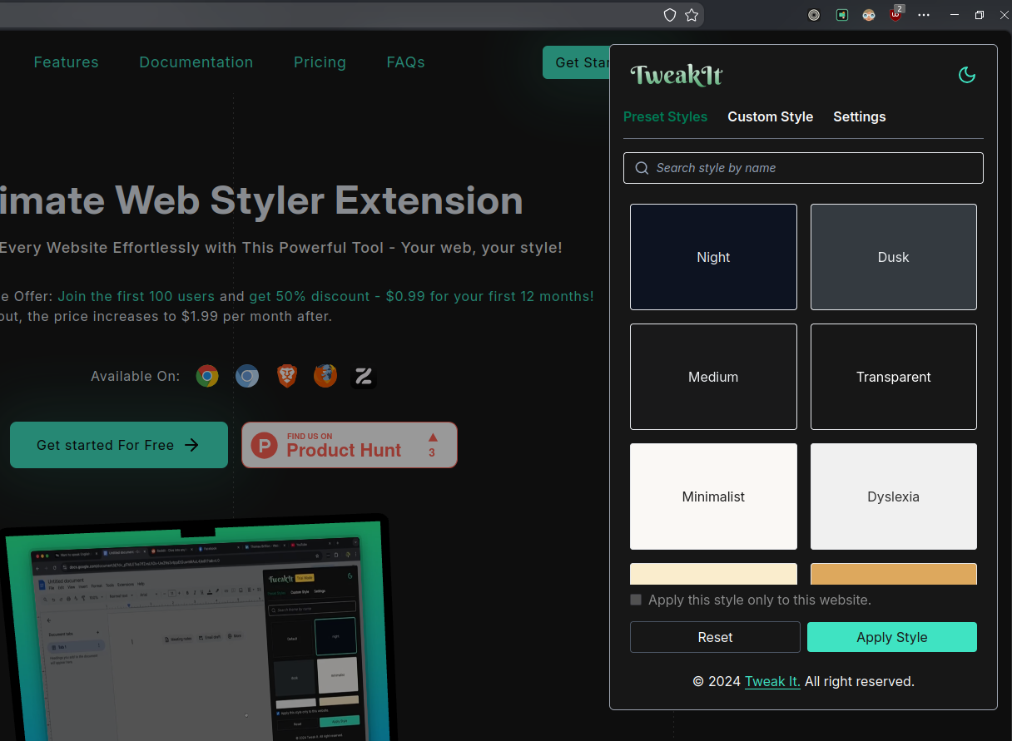Image resolution: width=1012 pixels, height=741 pixels.
Task: Open the tracking protection shield icon
Action: pos(669,15)
